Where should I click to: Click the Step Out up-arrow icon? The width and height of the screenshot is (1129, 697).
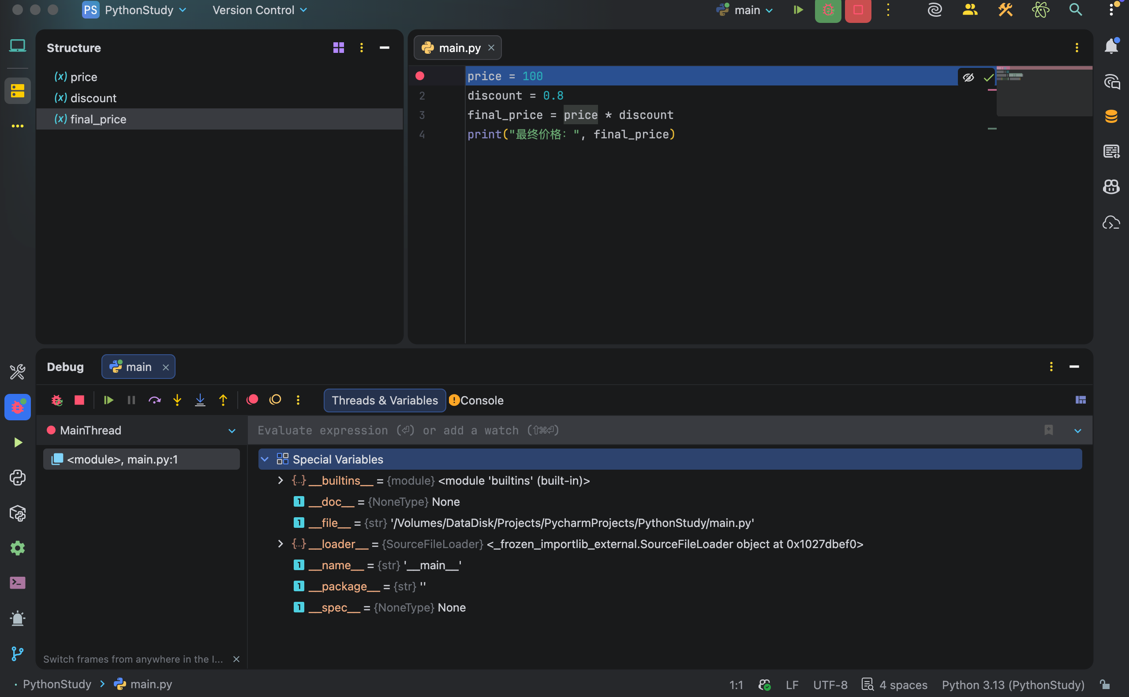(223, 400)
